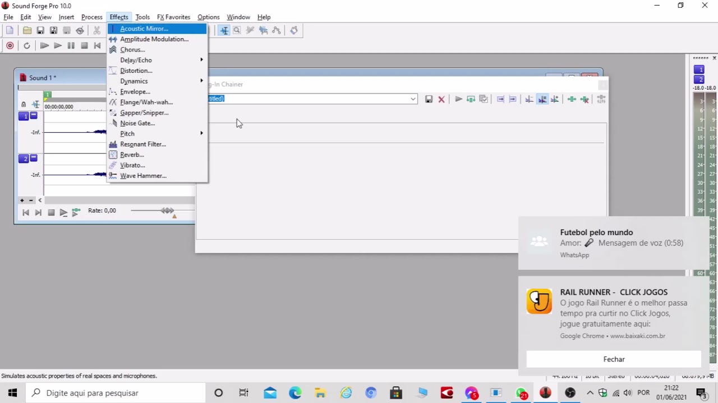Go to end in Sound 1 window transport
The image size is (718, 403).
(38, 213)
